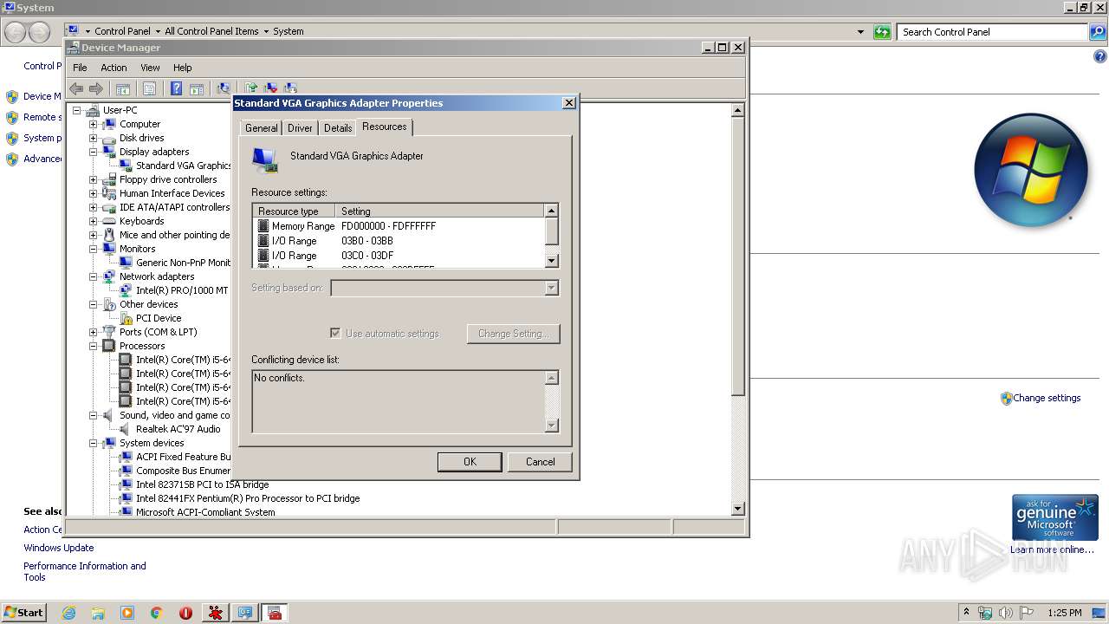Screen dimensions: 1109x624
Task: Expand the Floppy drive controllers node
Action: pos(93,179)
